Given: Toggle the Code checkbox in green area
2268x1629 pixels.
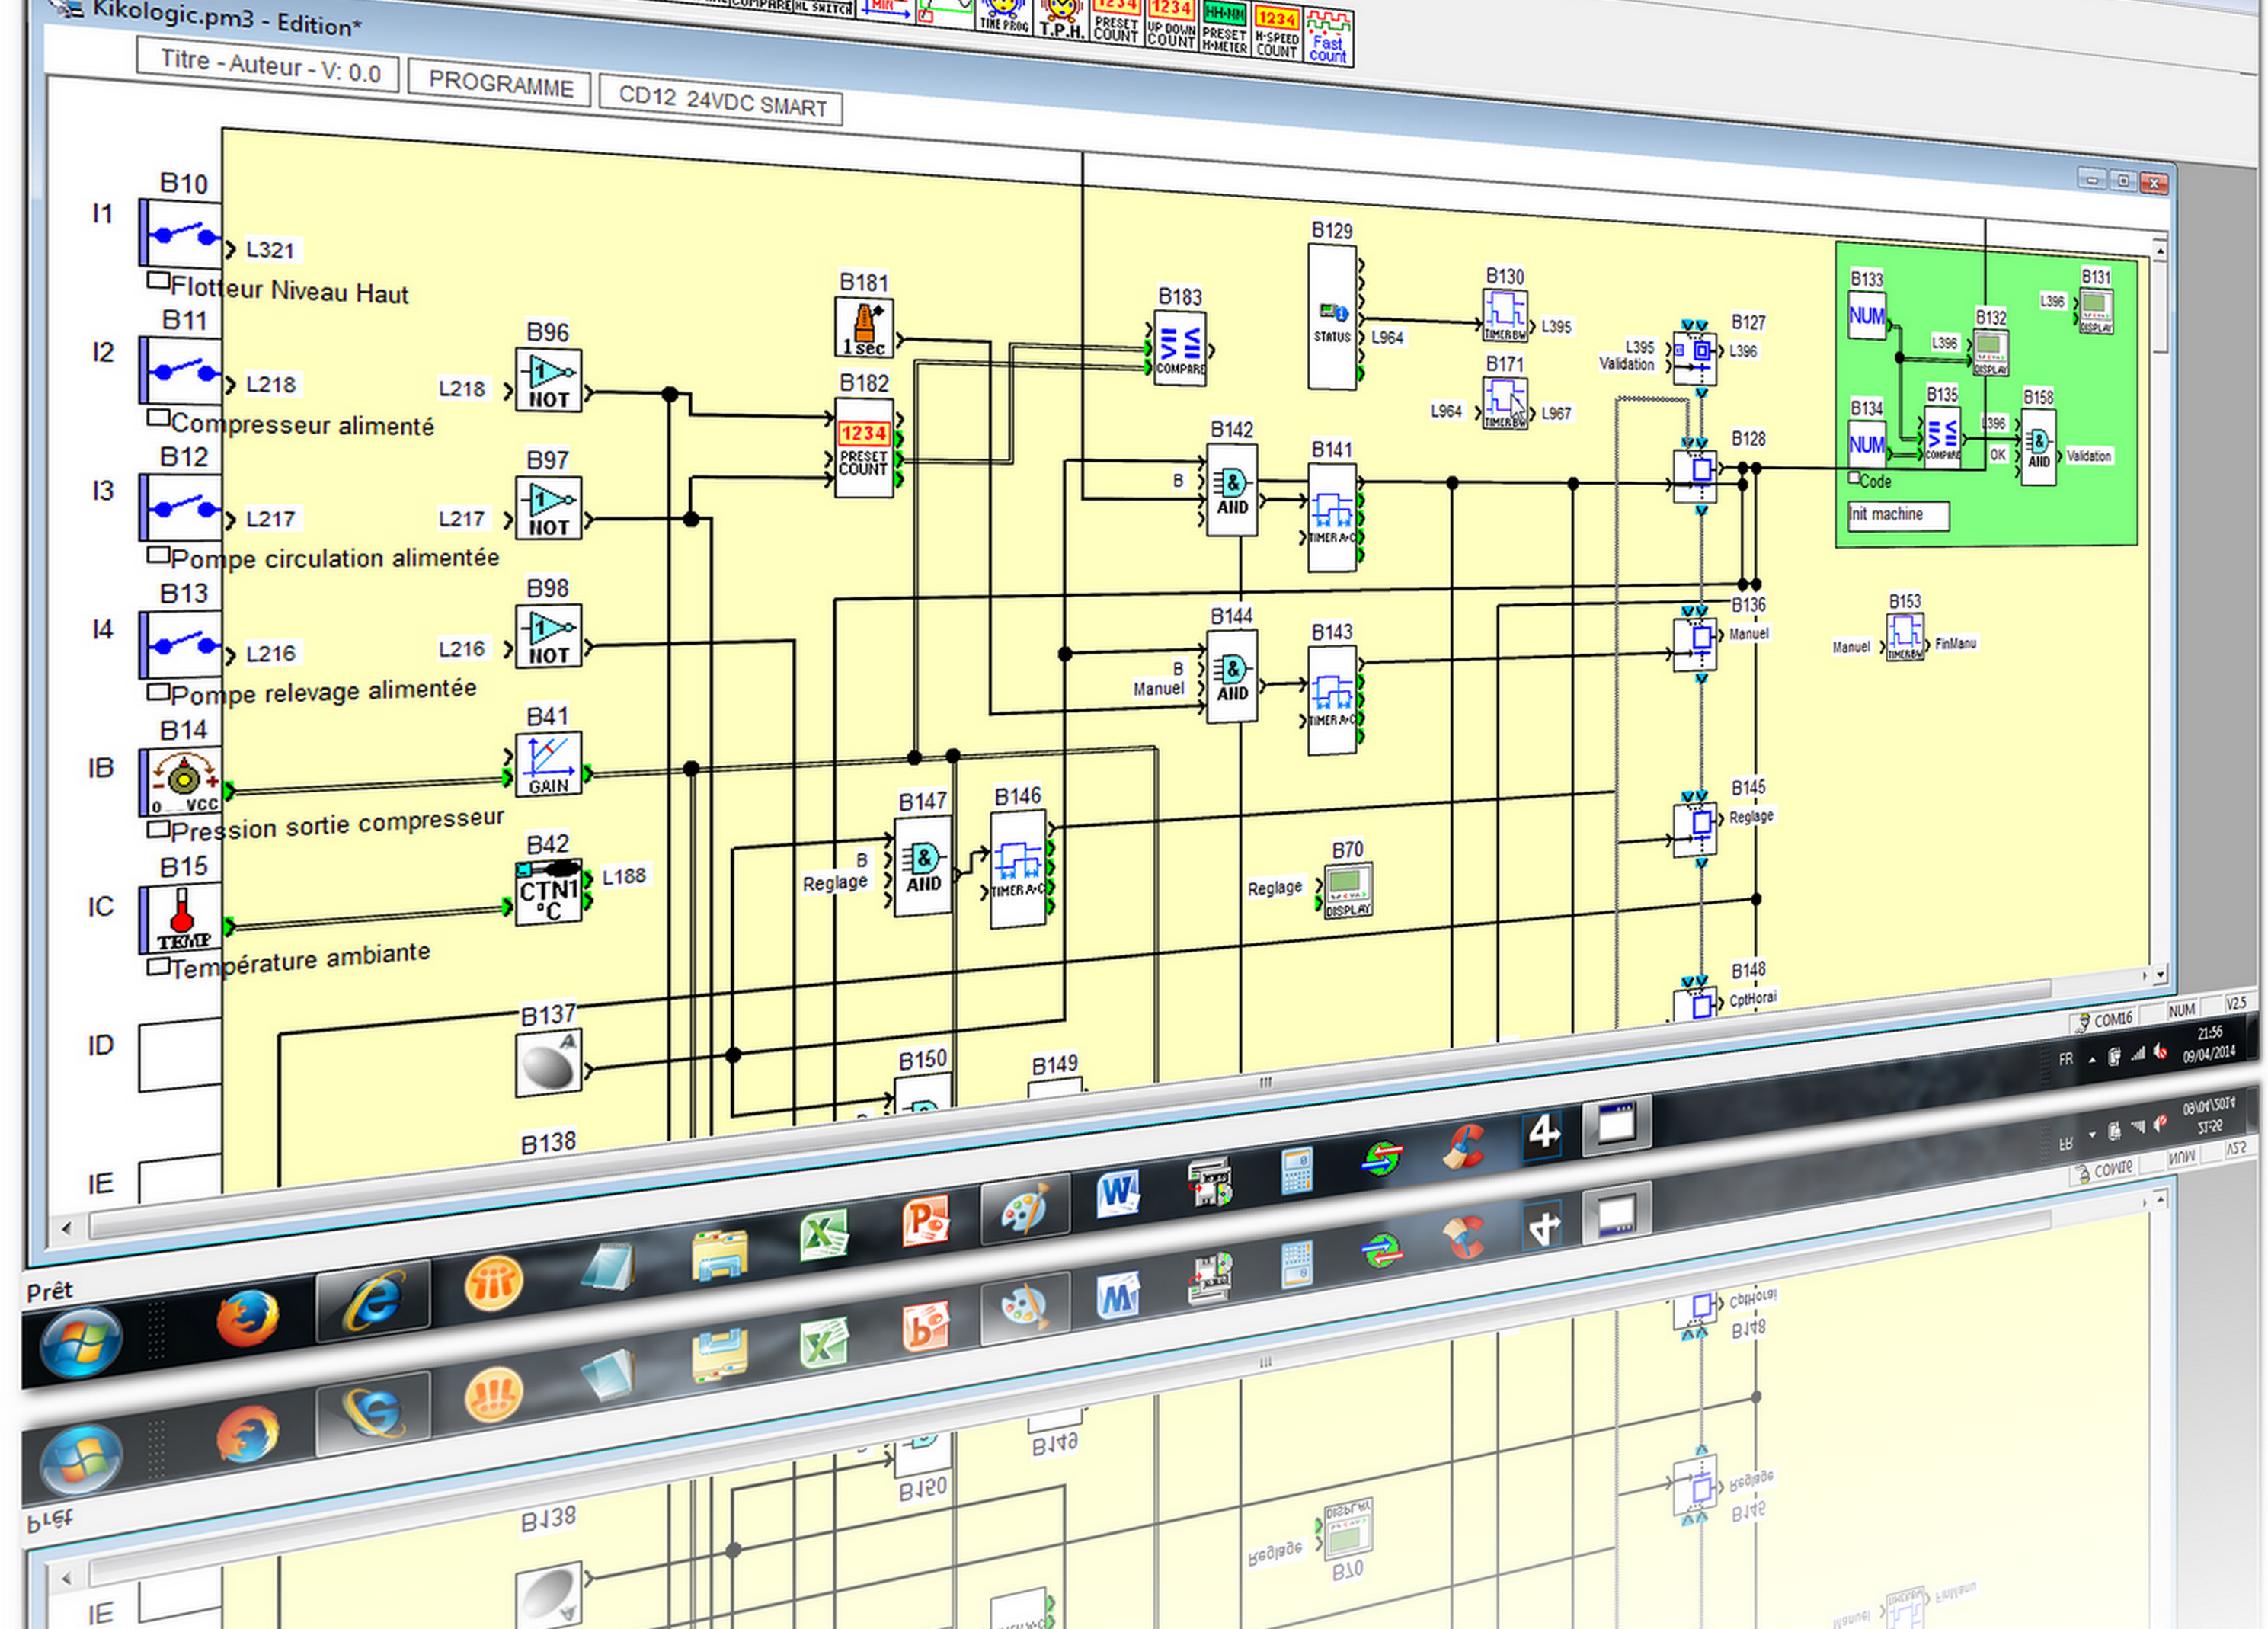Looking at the screenshot, I should [1854, 478].
